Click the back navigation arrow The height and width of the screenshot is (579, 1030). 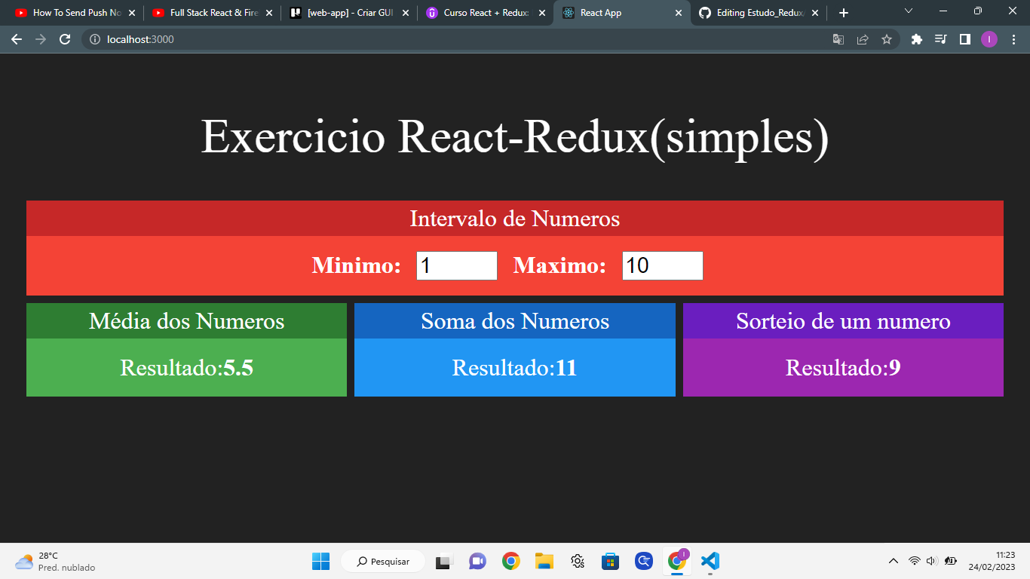(x=17, y=39)
